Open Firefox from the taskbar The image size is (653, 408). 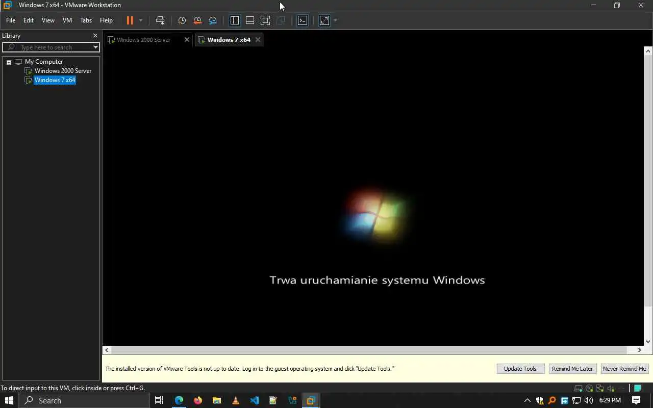click(x=198, y=400)
